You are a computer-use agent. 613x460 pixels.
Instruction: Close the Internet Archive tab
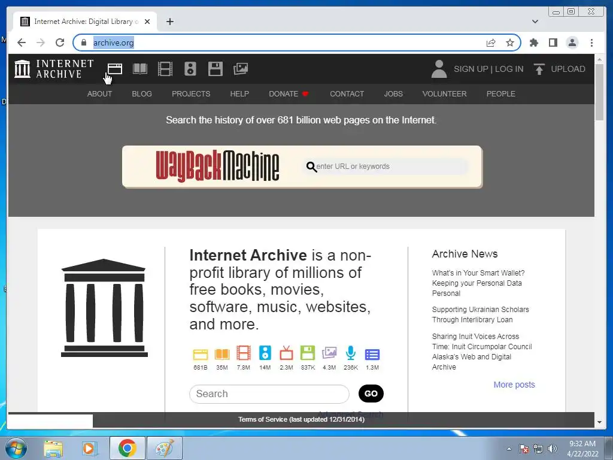(x=147, y=22)
